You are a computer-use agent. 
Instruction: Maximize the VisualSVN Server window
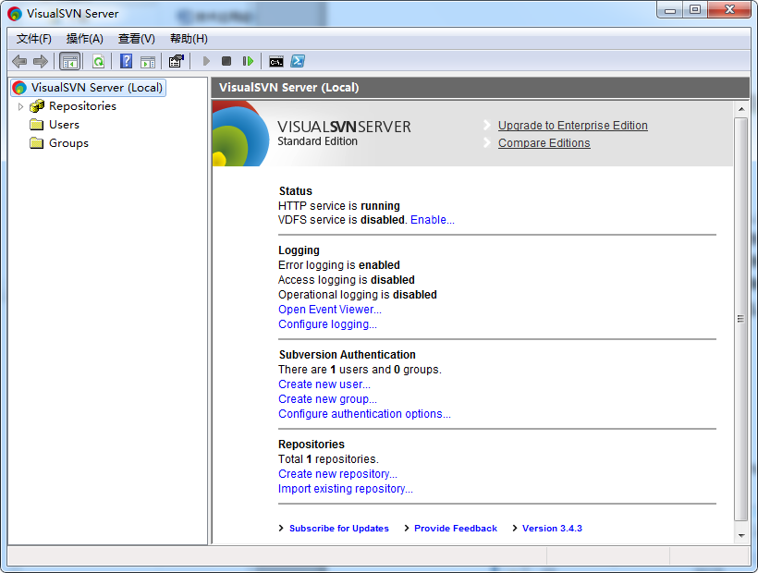pyautogui.click(x=695, y=10)
